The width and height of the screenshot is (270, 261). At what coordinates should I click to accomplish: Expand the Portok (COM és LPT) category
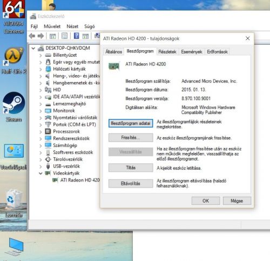point(40,125)
